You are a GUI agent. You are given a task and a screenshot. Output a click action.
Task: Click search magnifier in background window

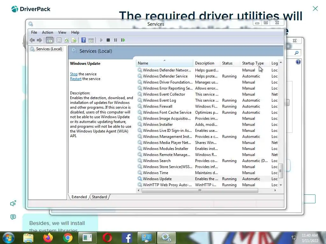tap(296, 53)
